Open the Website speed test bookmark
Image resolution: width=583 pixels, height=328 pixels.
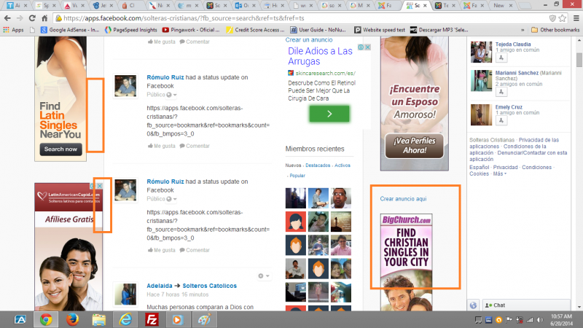(x=380, y=30)
